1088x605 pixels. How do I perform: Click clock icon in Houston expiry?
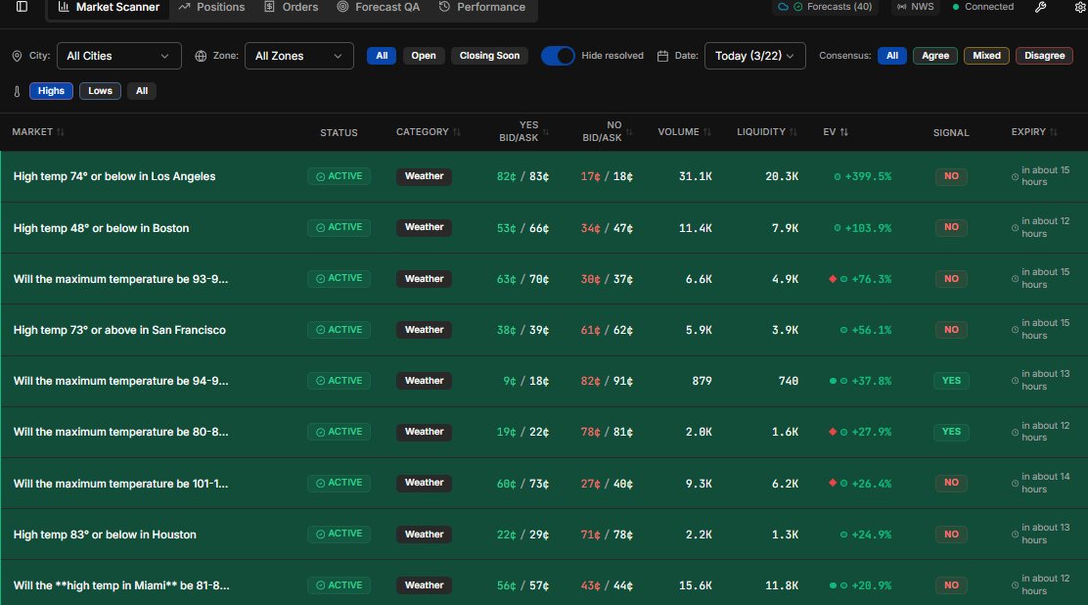click(x=1016, y=535)
